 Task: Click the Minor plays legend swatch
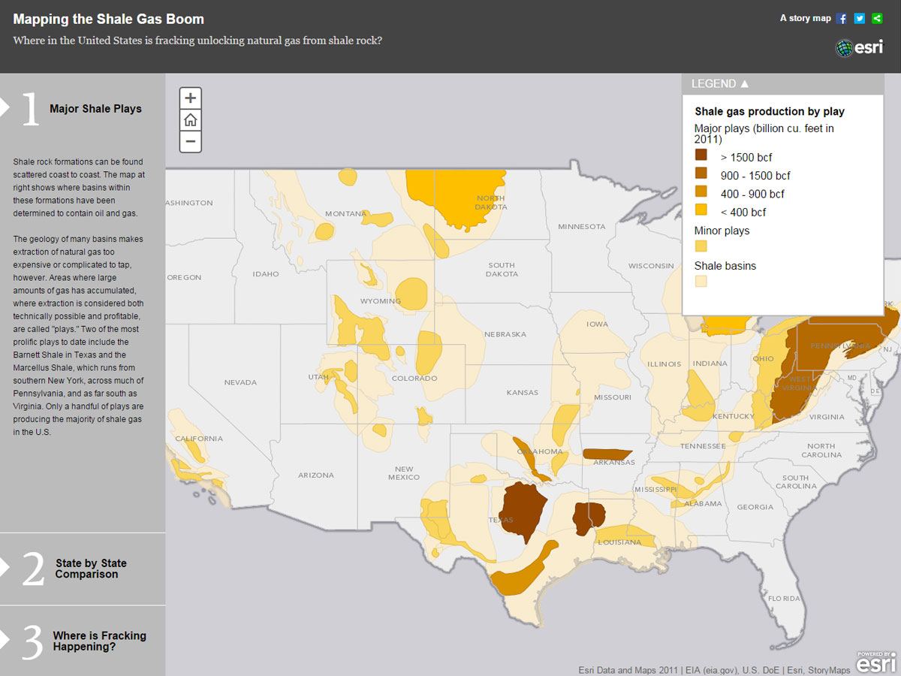click(x=701, y=246)
